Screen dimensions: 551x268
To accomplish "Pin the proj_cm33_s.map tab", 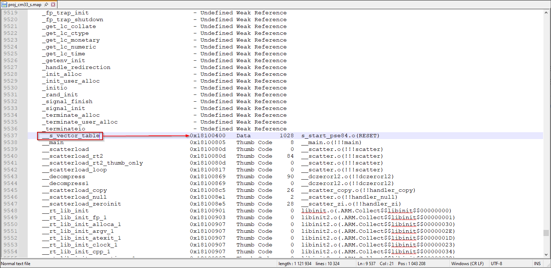I will coord(46,5).
